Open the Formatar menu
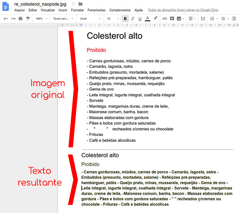The height and width of the screenshot is (213, 239). coord(77,10)
